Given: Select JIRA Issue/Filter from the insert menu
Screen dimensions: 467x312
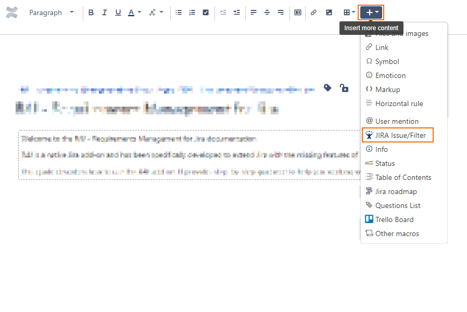Looking at the screenshot, I should 397,135.
